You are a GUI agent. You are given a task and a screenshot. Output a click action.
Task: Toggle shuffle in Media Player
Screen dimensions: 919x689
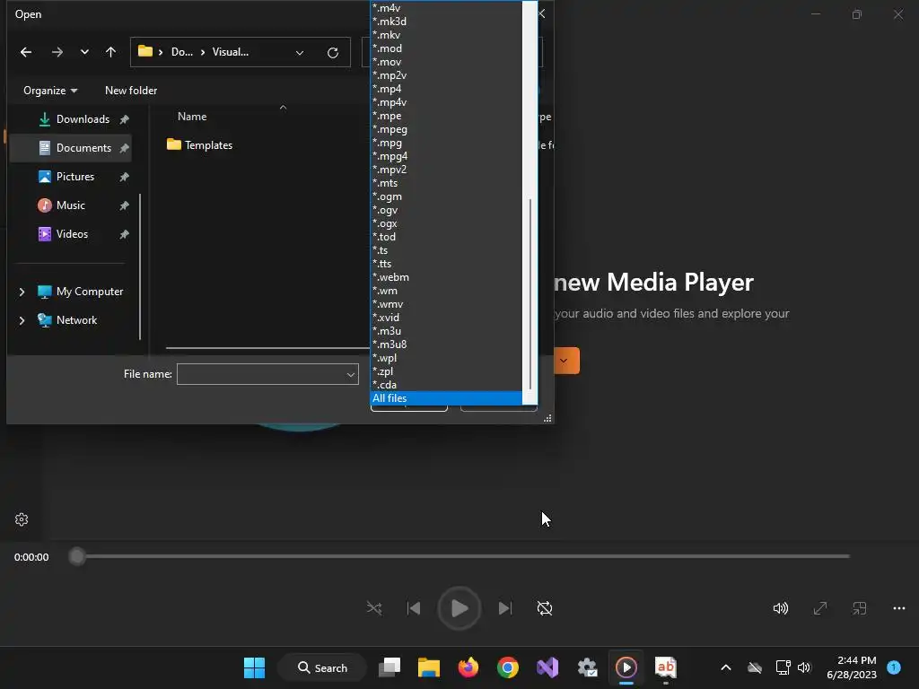(374, 608)
